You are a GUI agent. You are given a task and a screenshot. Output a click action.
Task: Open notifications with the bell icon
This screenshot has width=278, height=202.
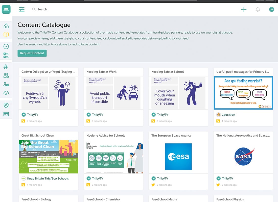coord(258,9)
